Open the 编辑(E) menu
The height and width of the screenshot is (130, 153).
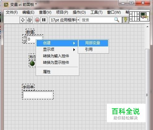[x=28, y=12]
